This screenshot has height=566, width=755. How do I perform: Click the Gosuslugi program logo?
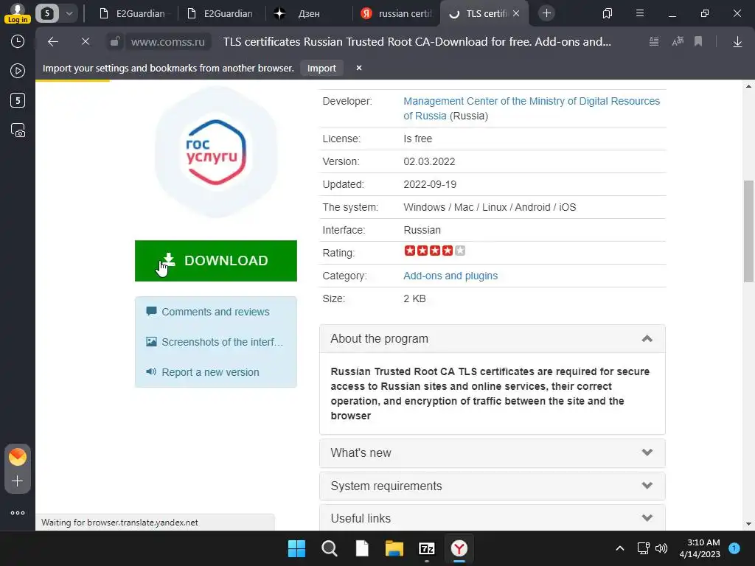(x=216, y=152)
